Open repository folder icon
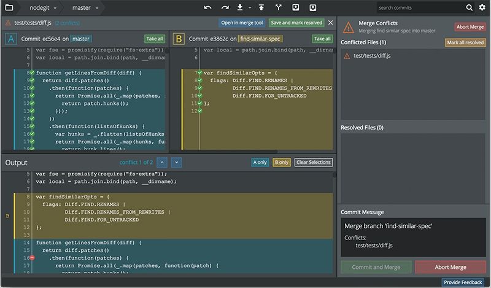The image size is (491, 288). (x=9, y=7)
